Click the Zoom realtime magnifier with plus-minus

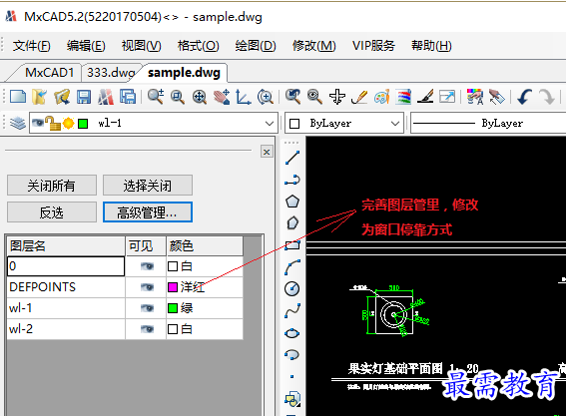156,97
